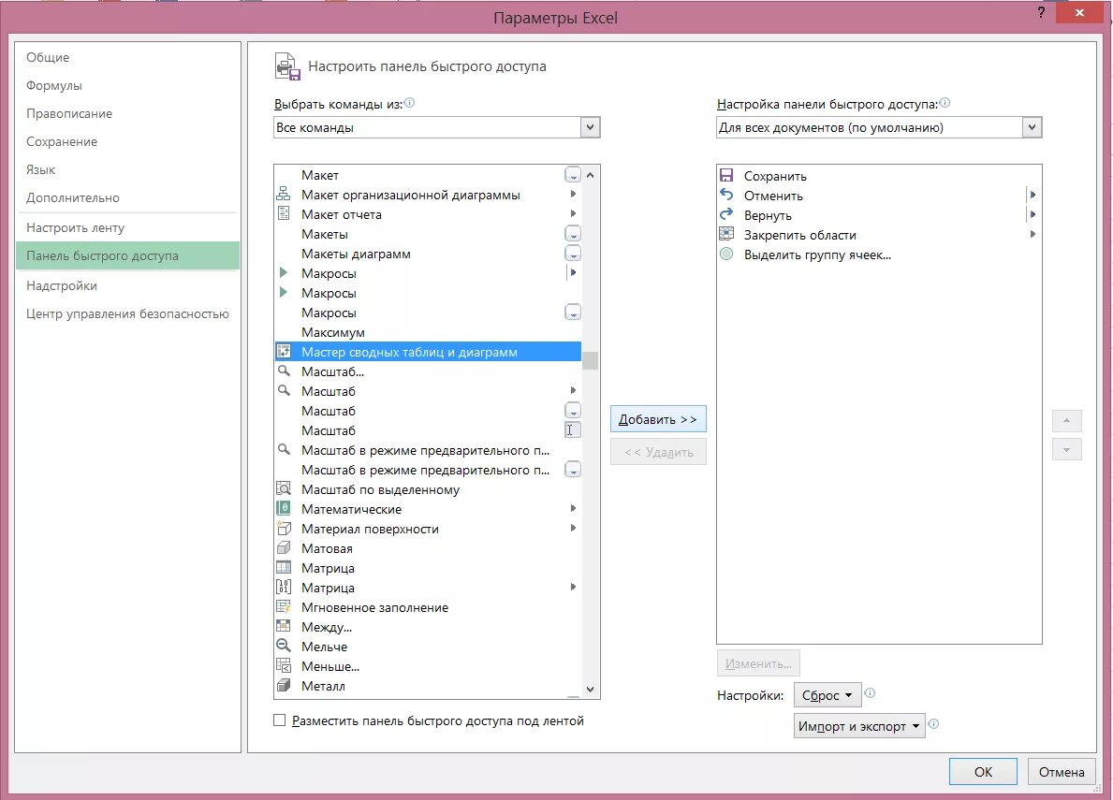
Task: Click the 'Матовая' cube icon
Action: (x=284, y=547)
